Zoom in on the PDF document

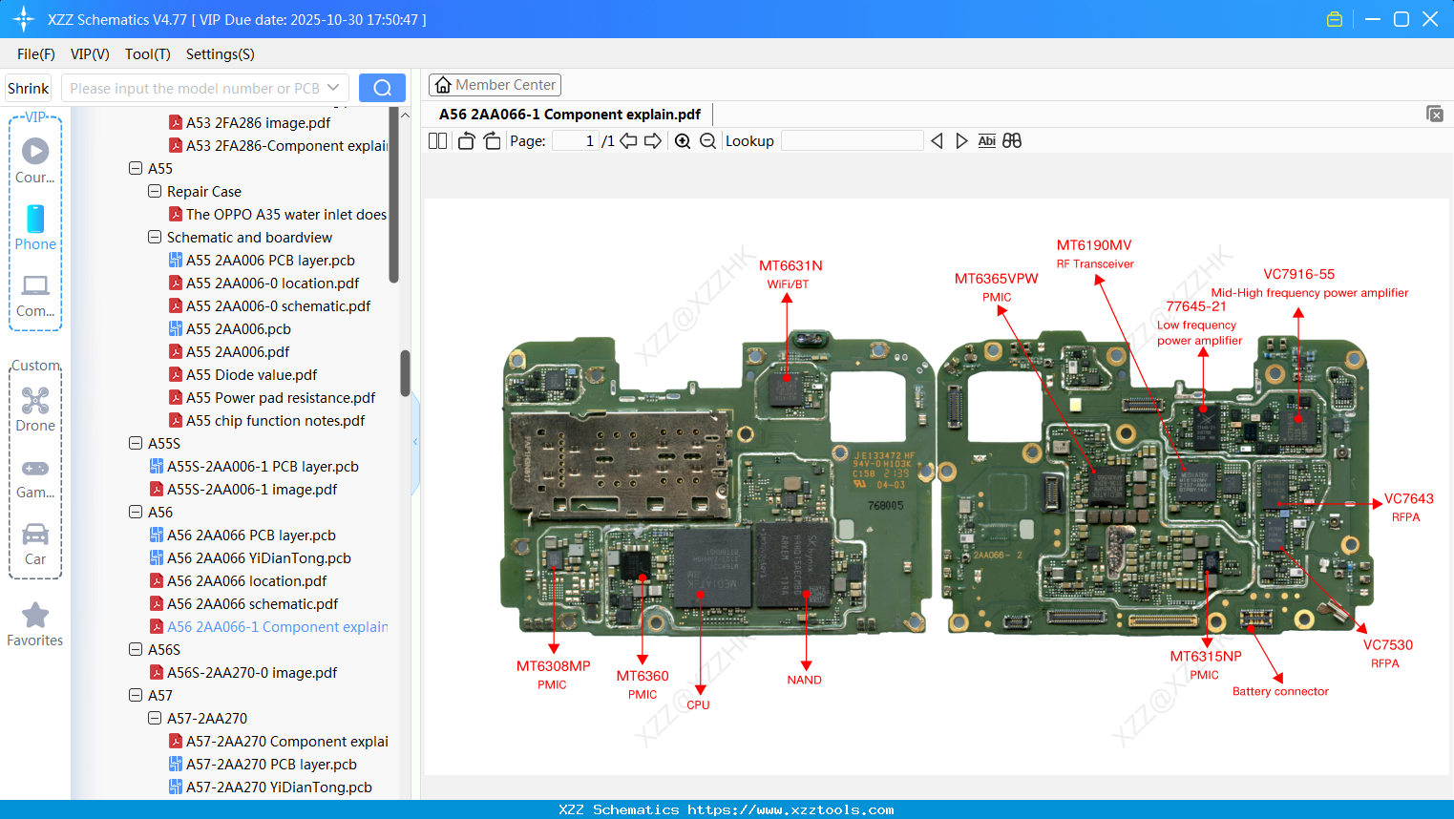pos(683,140)
